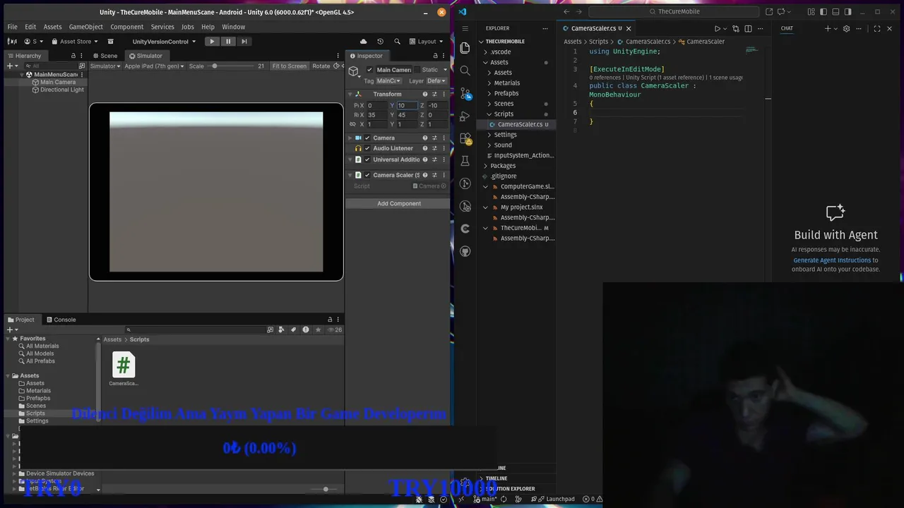This screenshot has height=508, width=904.
Task: Open UnityVersionControl dropdown
Action: [x=164, y=42]
